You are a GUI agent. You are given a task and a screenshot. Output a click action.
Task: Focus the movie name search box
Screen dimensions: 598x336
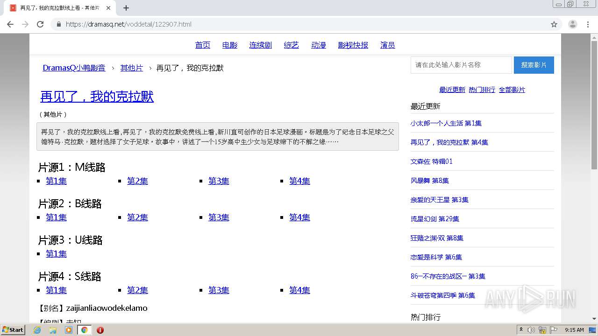point(461,65)
